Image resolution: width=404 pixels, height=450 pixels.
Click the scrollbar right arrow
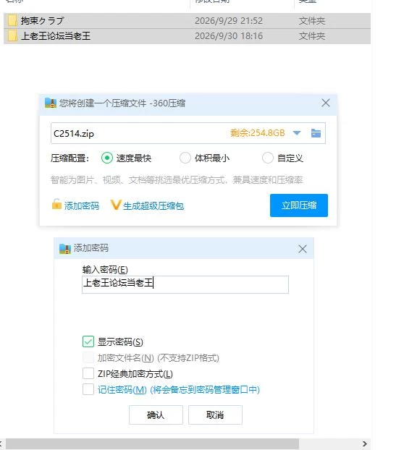(365, 443)
